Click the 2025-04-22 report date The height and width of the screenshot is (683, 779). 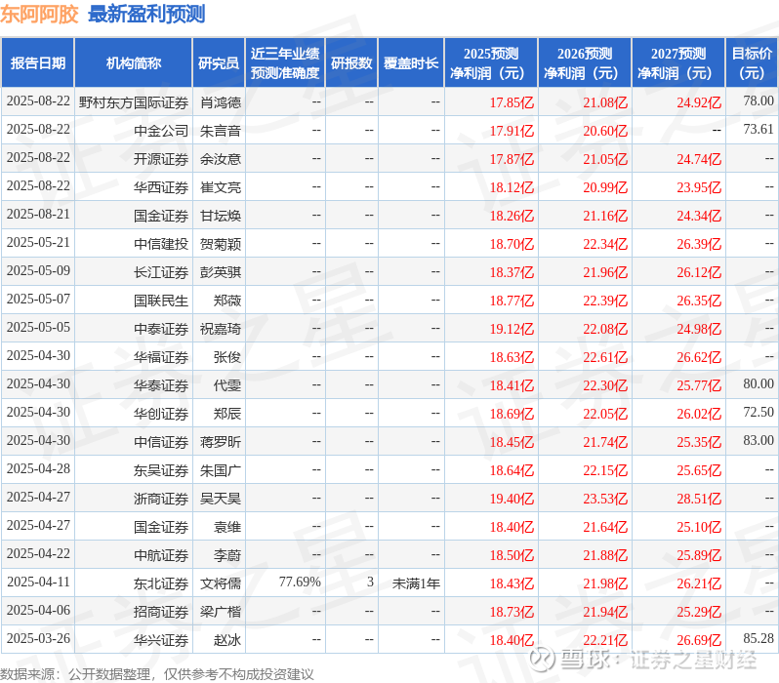pyautogui.click(x=38, y=554)
